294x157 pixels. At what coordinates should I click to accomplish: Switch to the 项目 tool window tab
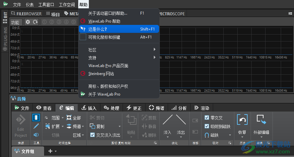[x=53, y=14]
